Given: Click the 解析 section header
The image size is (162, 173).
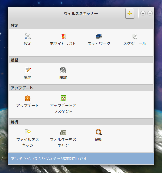Looking at the screenshot, I should click(x=14, y=122).
